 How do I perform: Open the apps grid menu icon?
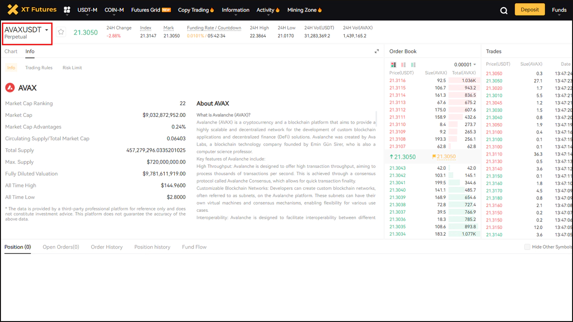click(67, 10)
